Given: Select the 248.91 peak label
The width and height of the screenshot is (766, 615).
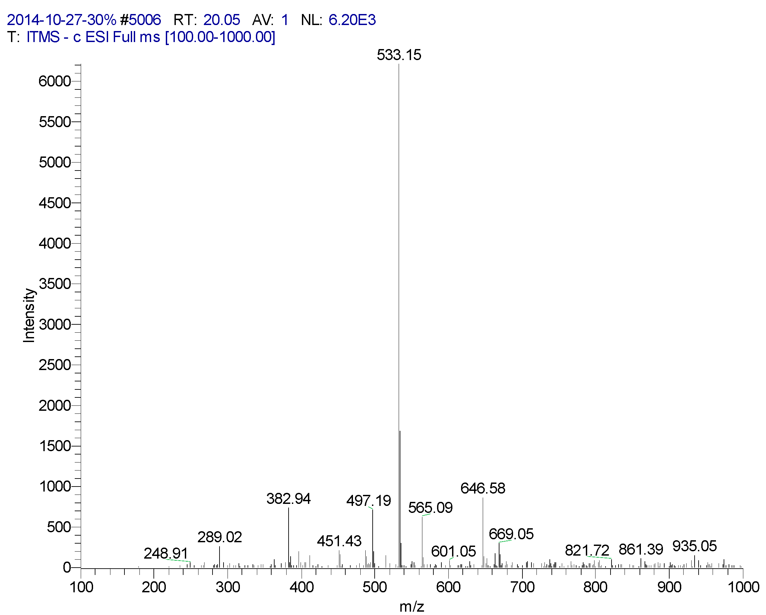Looking at the screenshot, I should [165, 553].
